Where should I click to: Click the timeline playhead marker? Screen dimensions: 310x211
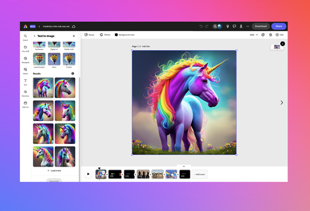(x=99, y=168)
